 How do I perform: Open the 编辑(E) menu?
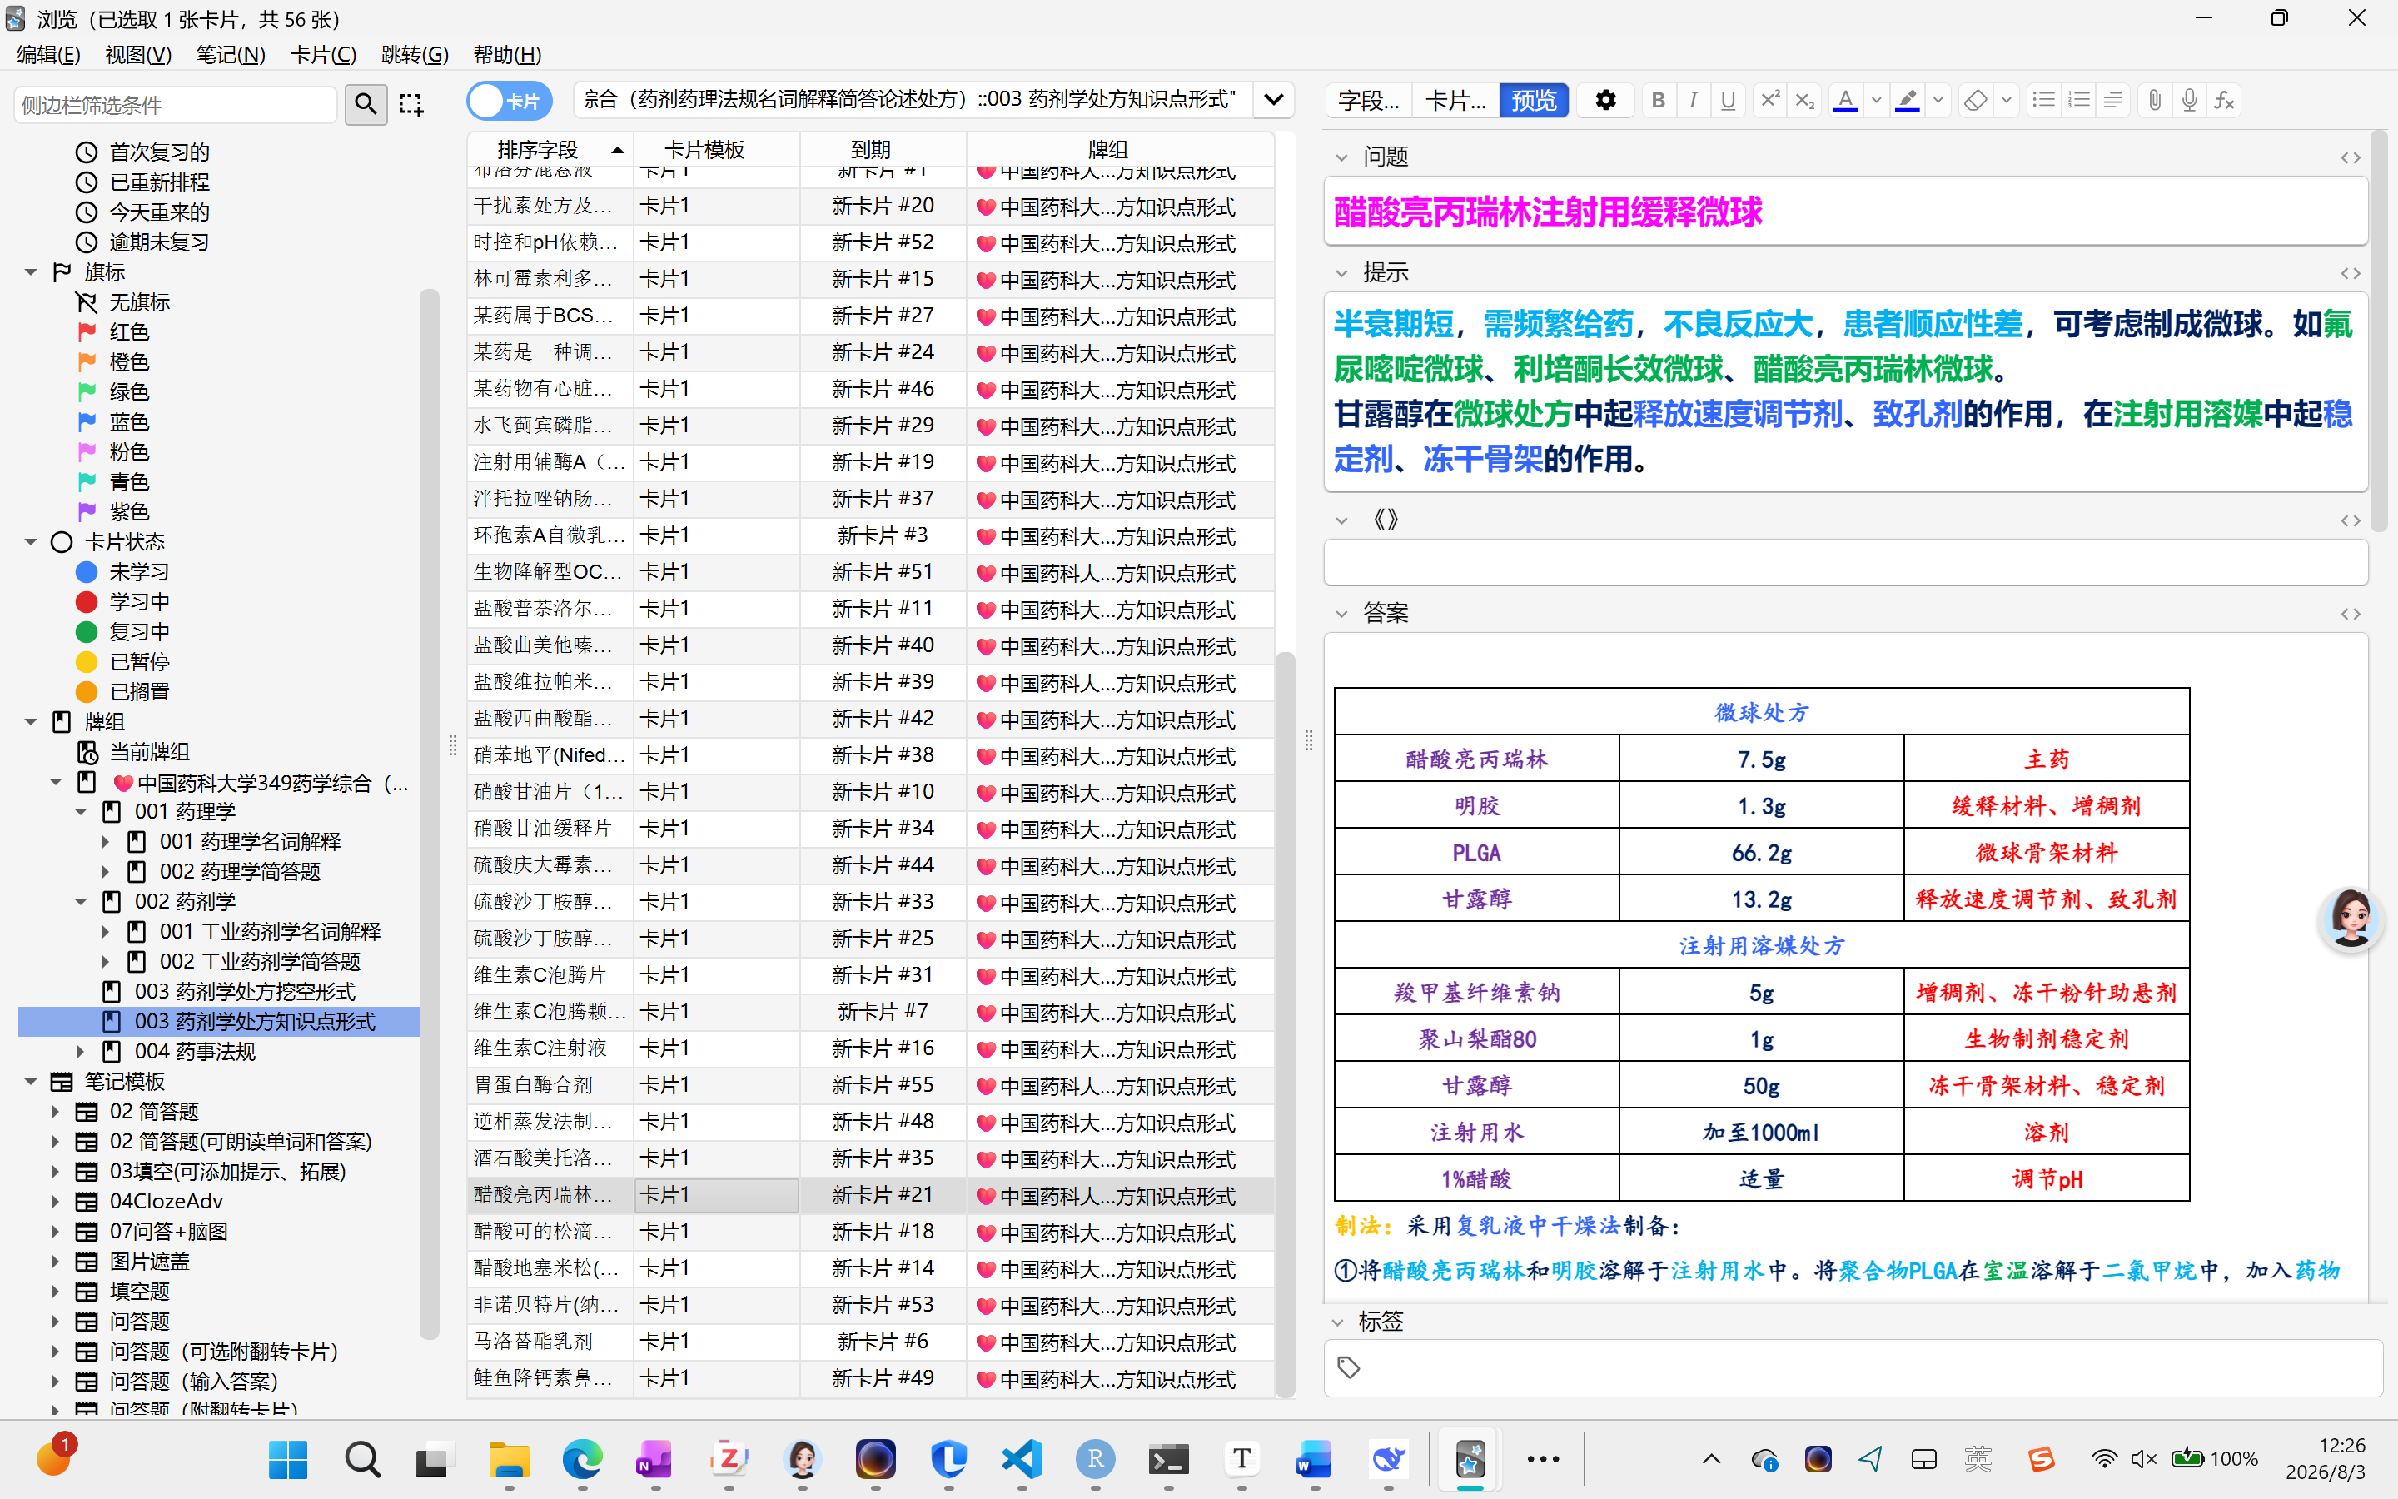click(x=48, y=54)
